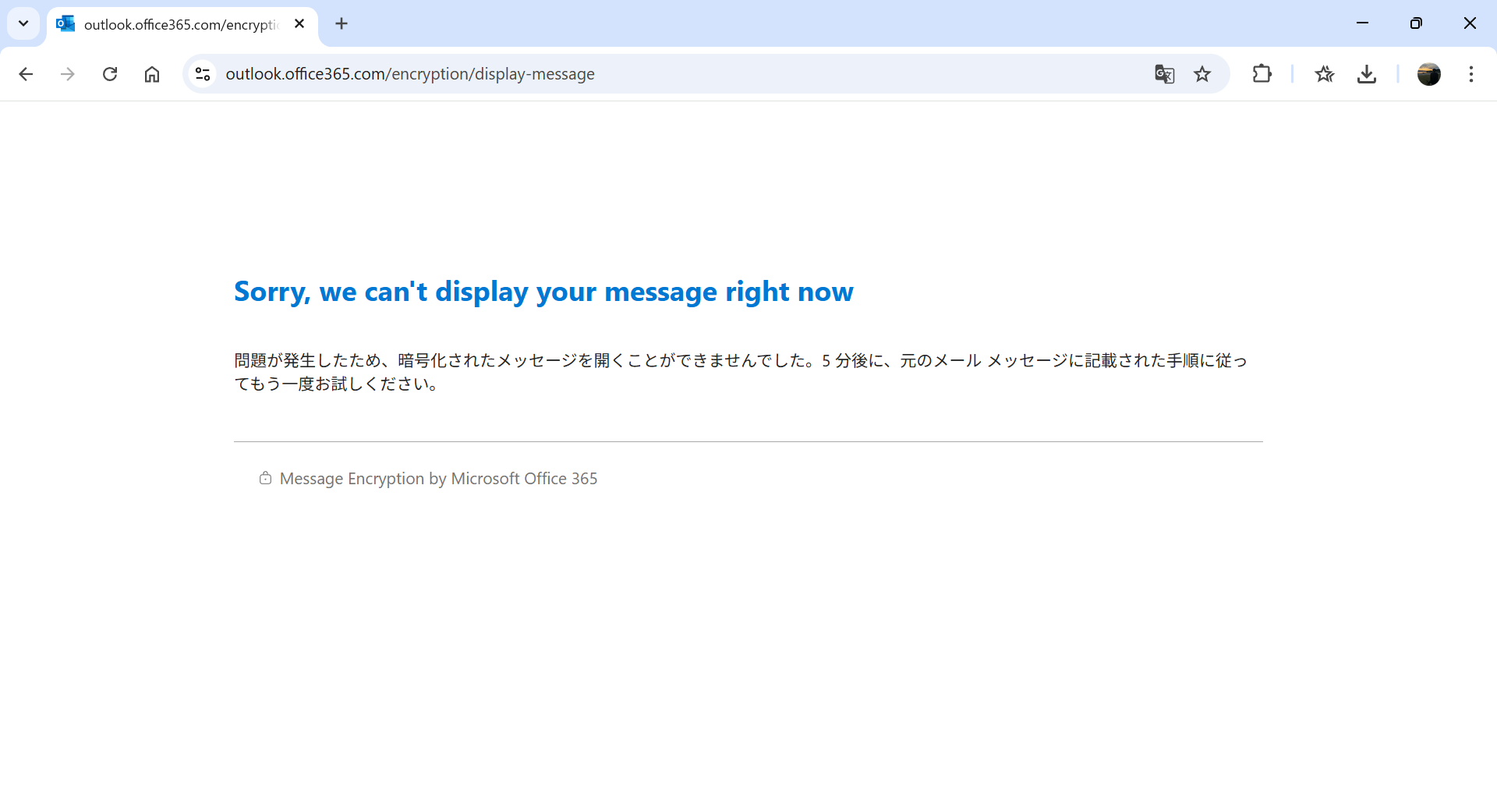Reload the current page
This screenshot has height=786, width=1497.
pos(110,74)
